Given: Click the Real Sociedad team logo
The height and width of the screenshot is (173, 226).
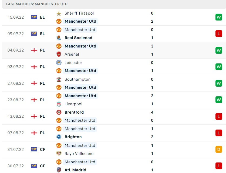Looking at the screenshot, I should (59, 38).
